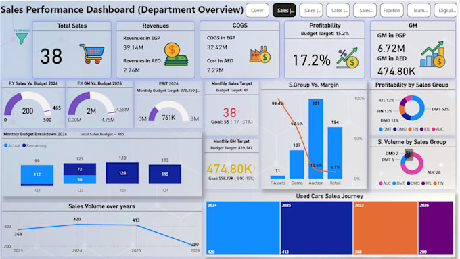Toggle the Remaining legend item in budget breakdown
Screen dimensions: 460x259
coord(34,145)
